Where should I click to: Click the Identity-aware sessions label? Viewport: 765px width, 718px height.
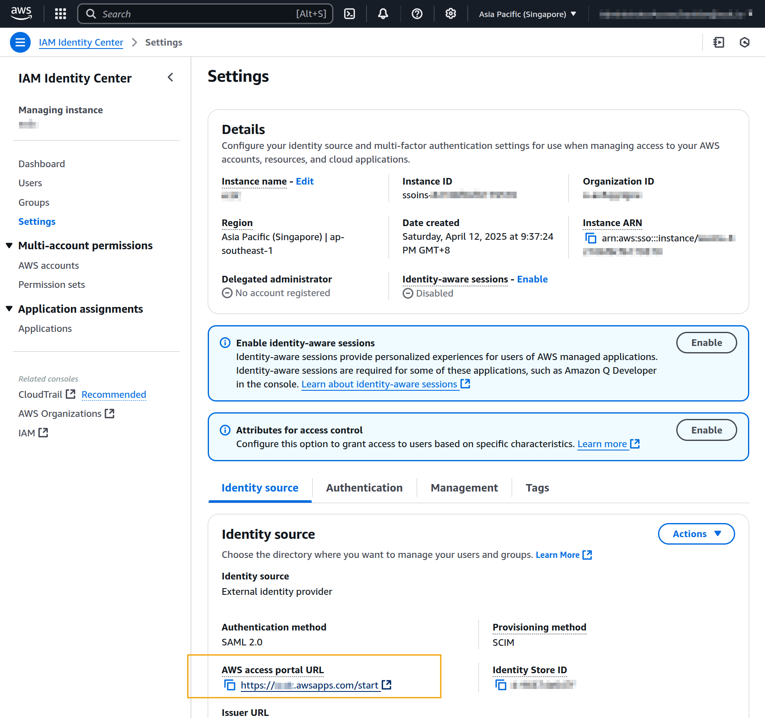[455, 279]
